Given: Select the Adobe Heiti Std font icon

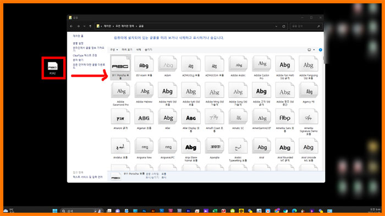Looking at the screenshot, I should point(167,90).
